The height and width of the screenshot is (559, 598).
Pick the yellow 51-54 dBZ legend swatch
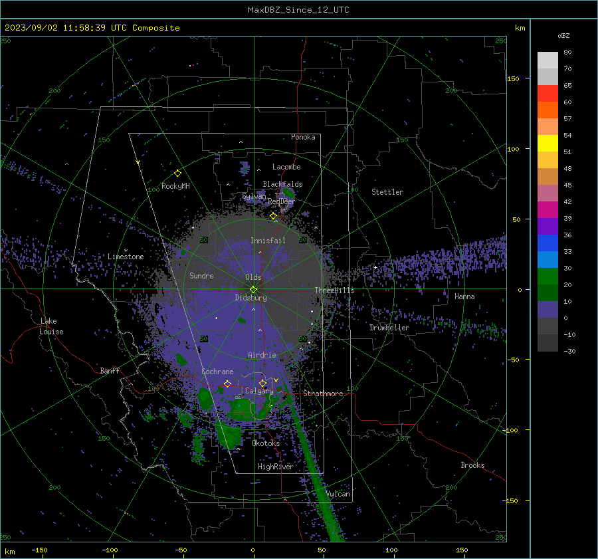548,144
